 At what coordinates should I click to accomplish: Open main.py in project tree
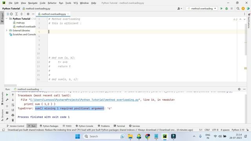(20, 23)
